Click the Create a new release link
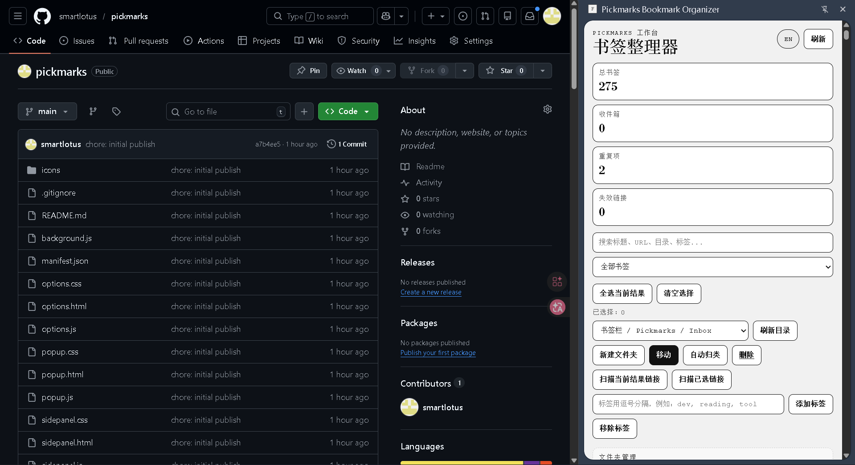Image resolution: width=855 pixels, height=465 pixels. pyautogui.click(x=430, y=293)
